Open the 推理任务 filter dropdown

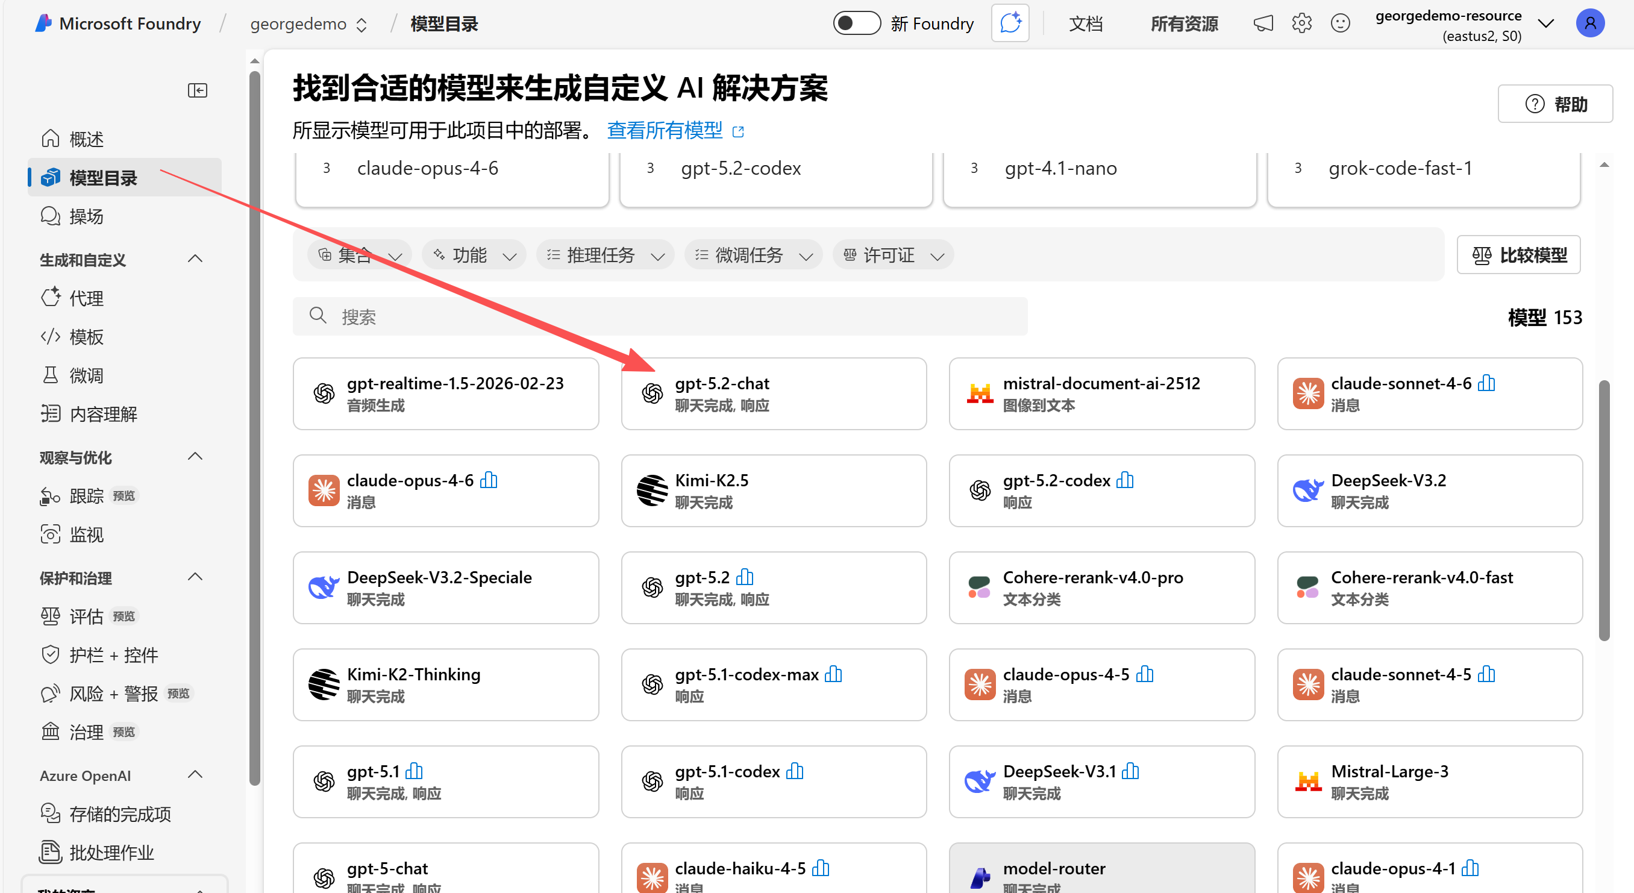click(605, 255)
